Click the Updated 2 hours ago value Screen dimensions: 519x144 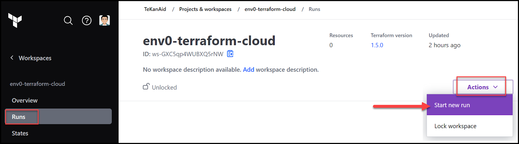pyautogui.click(x=444, y=45)
